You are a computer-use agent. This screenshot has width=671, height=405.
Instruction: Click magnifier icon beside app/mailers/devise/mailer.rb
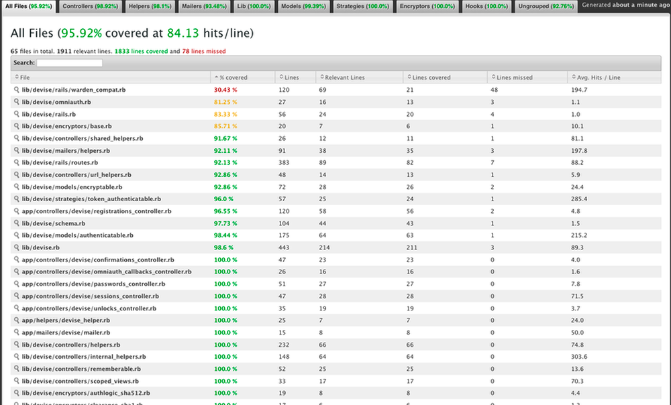click(x=17, y=333)
